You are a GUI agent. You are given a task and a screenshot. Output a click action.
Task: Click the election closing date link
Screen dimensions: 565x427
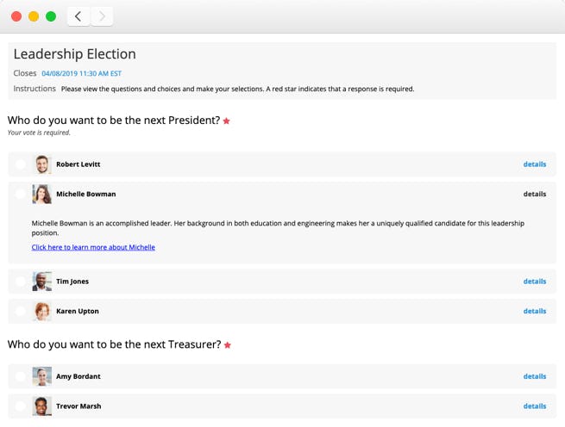[81, 74]
